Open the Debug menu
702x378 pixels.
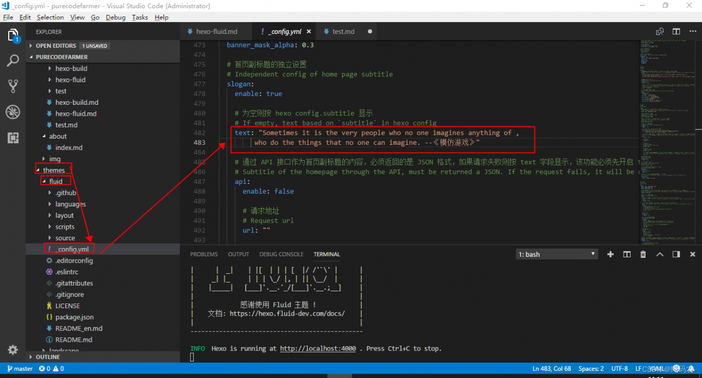116,17
